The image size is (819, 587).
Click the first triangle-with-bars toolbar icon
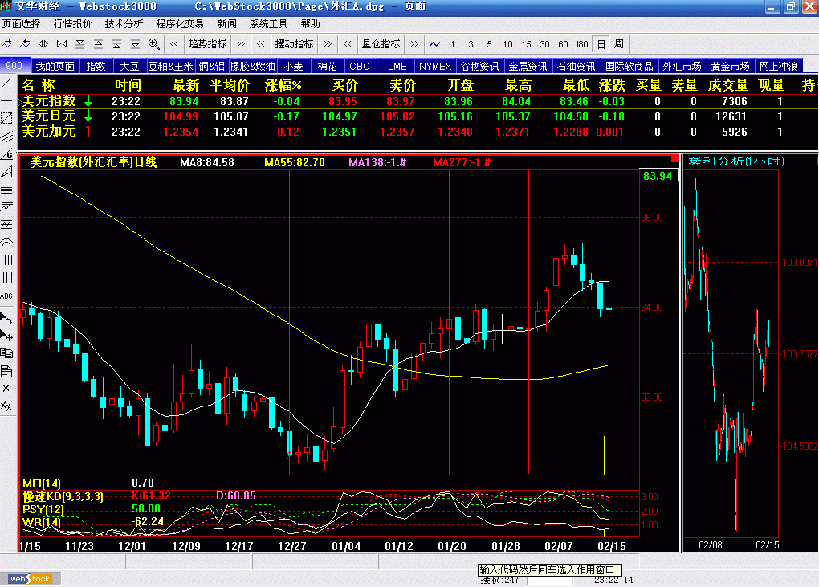[80, 44]
